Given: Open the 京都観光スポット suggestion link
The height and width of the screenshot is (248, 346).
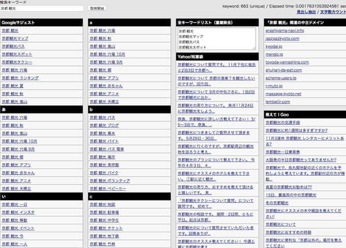Looking at the screenshot, I should 17,54.
